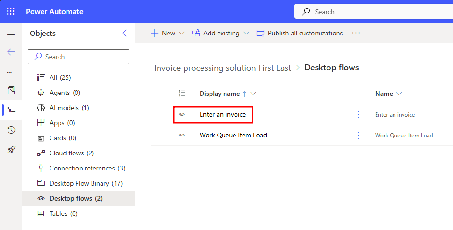Image resolution: width=453 pixels, height=230 pixels.
Task: Select Apps (0) in Objects tree
Action: coord(79,123)
